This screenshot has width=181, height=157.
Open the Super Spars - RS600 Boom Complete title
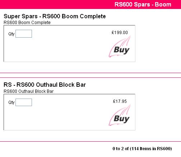coord(55,16)
